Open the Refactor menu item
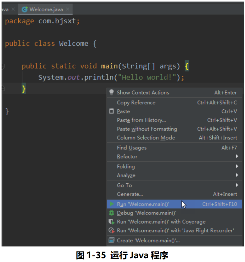This screenshot has height=262, width=245. 174,156
